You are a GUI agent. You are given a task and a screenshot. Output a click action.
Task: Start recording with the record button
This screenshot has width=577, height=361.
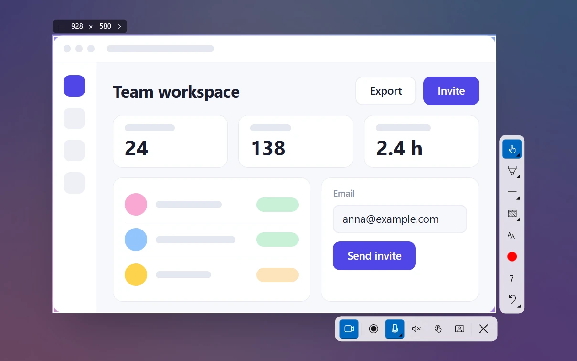(374, 328)
